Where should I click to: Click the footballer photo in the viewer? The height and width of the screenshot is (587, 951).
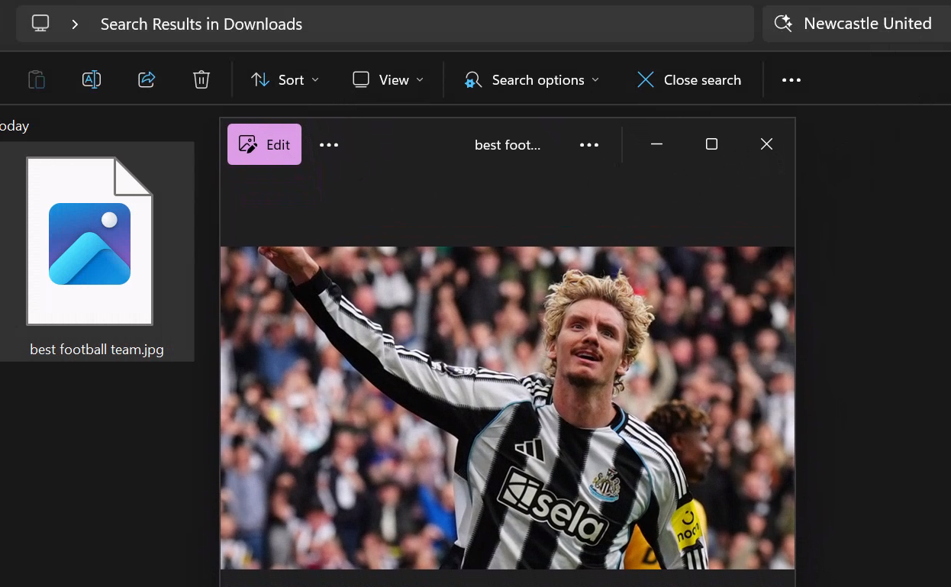(x=507, y=407)
